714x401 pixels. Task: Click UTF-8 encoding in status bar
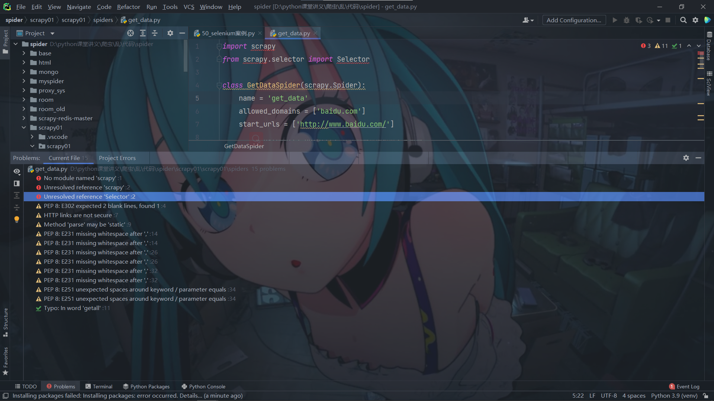click(x=609, y=396)
